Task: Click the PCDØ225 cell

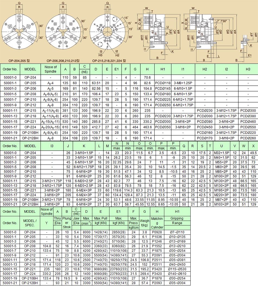Action: 163,99
